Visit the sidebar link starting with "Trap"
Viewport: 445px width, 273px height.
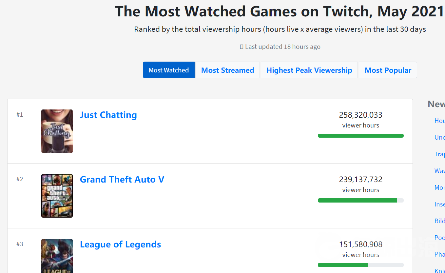point(439,154)
